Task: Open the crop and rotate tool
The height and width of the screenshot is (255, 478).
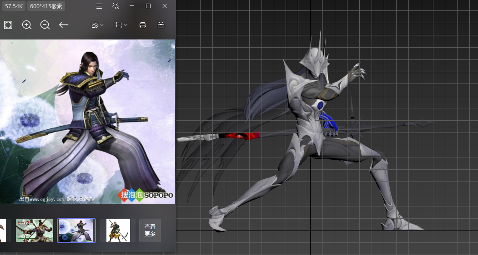Action: point(119,25)
